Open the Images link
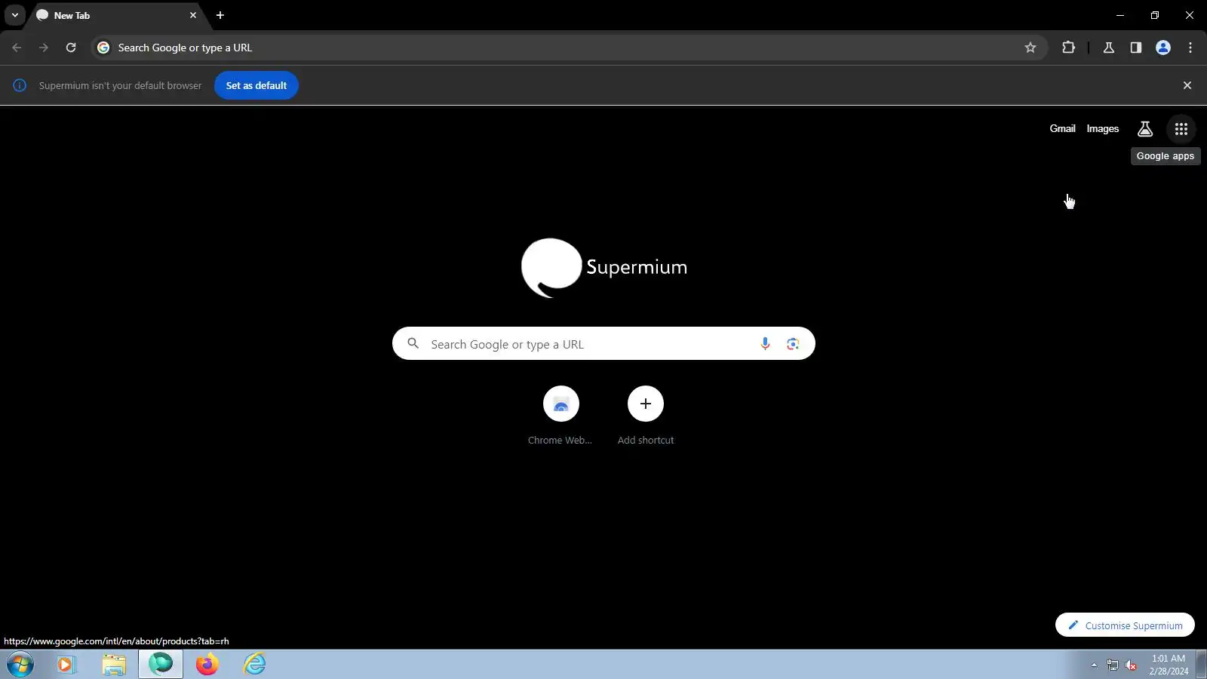Image resolution: width=1207 pixels, height=679 pixels. pyautogui.click(x=1102, y=129)
